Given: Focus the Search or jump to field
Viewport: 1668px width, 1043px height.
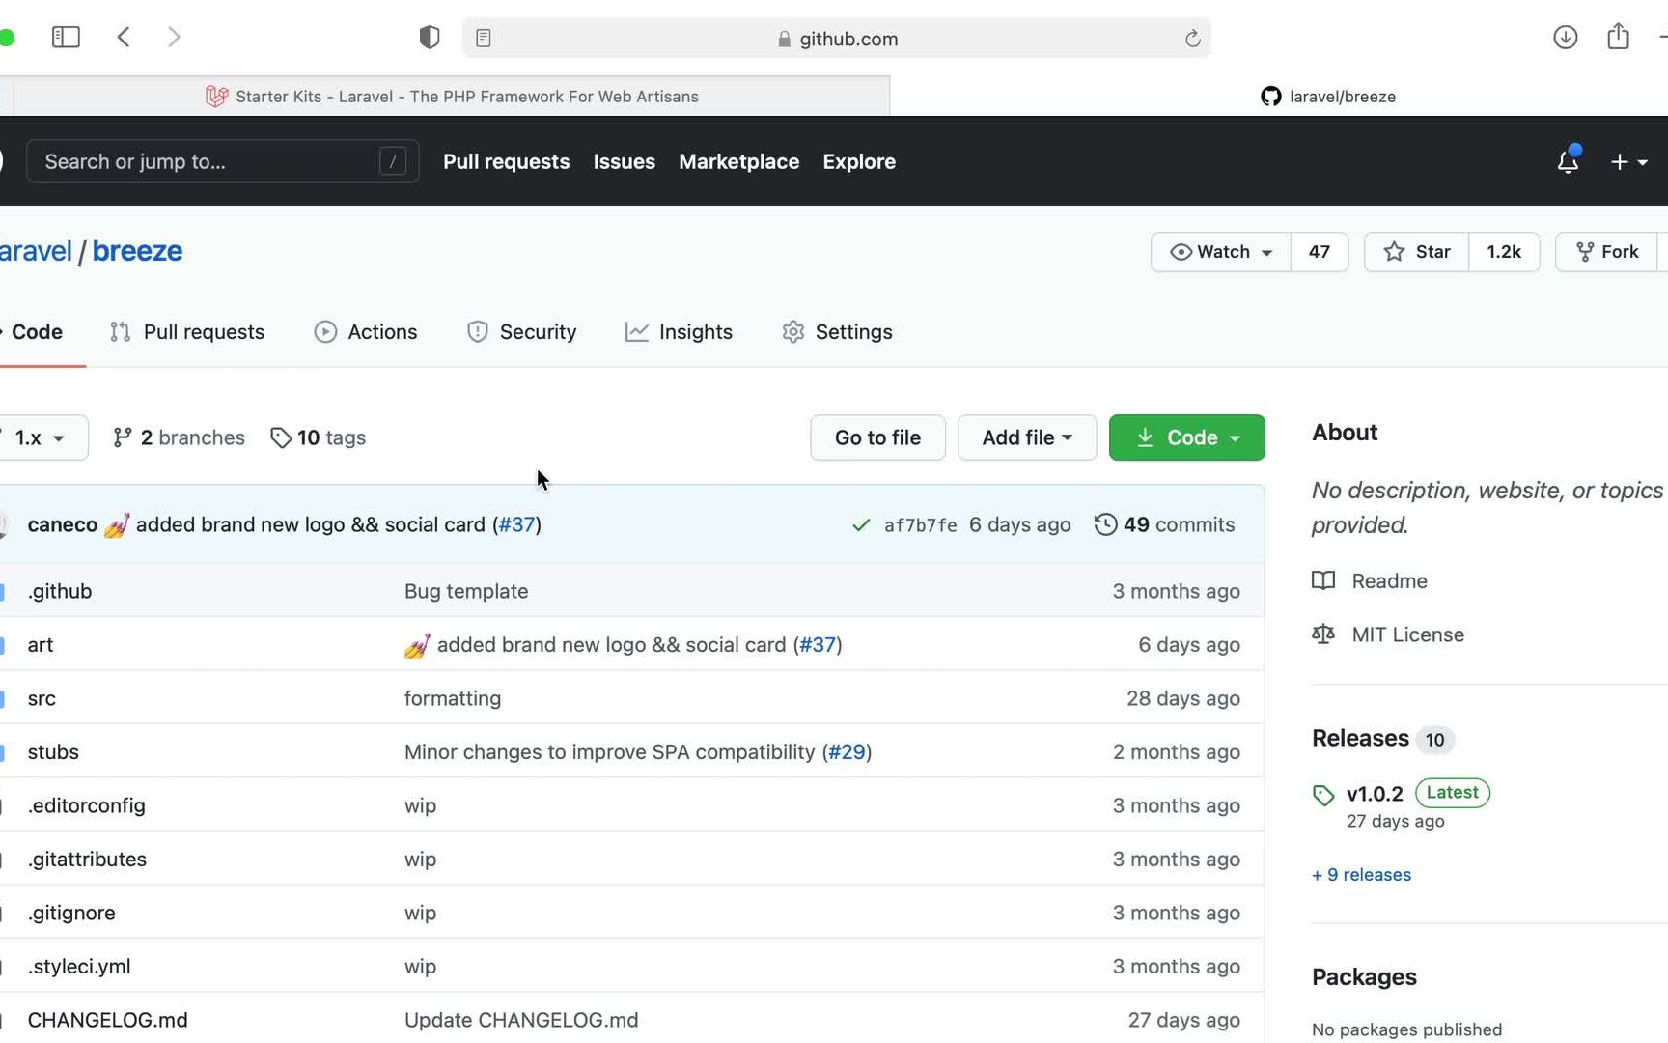Looking at the screenshot, I should tap(223, 161).
